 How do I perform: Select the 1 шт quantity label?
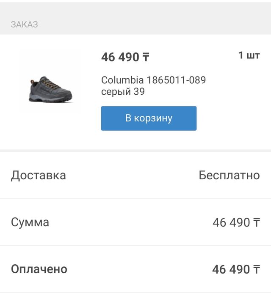pos(249,55)
